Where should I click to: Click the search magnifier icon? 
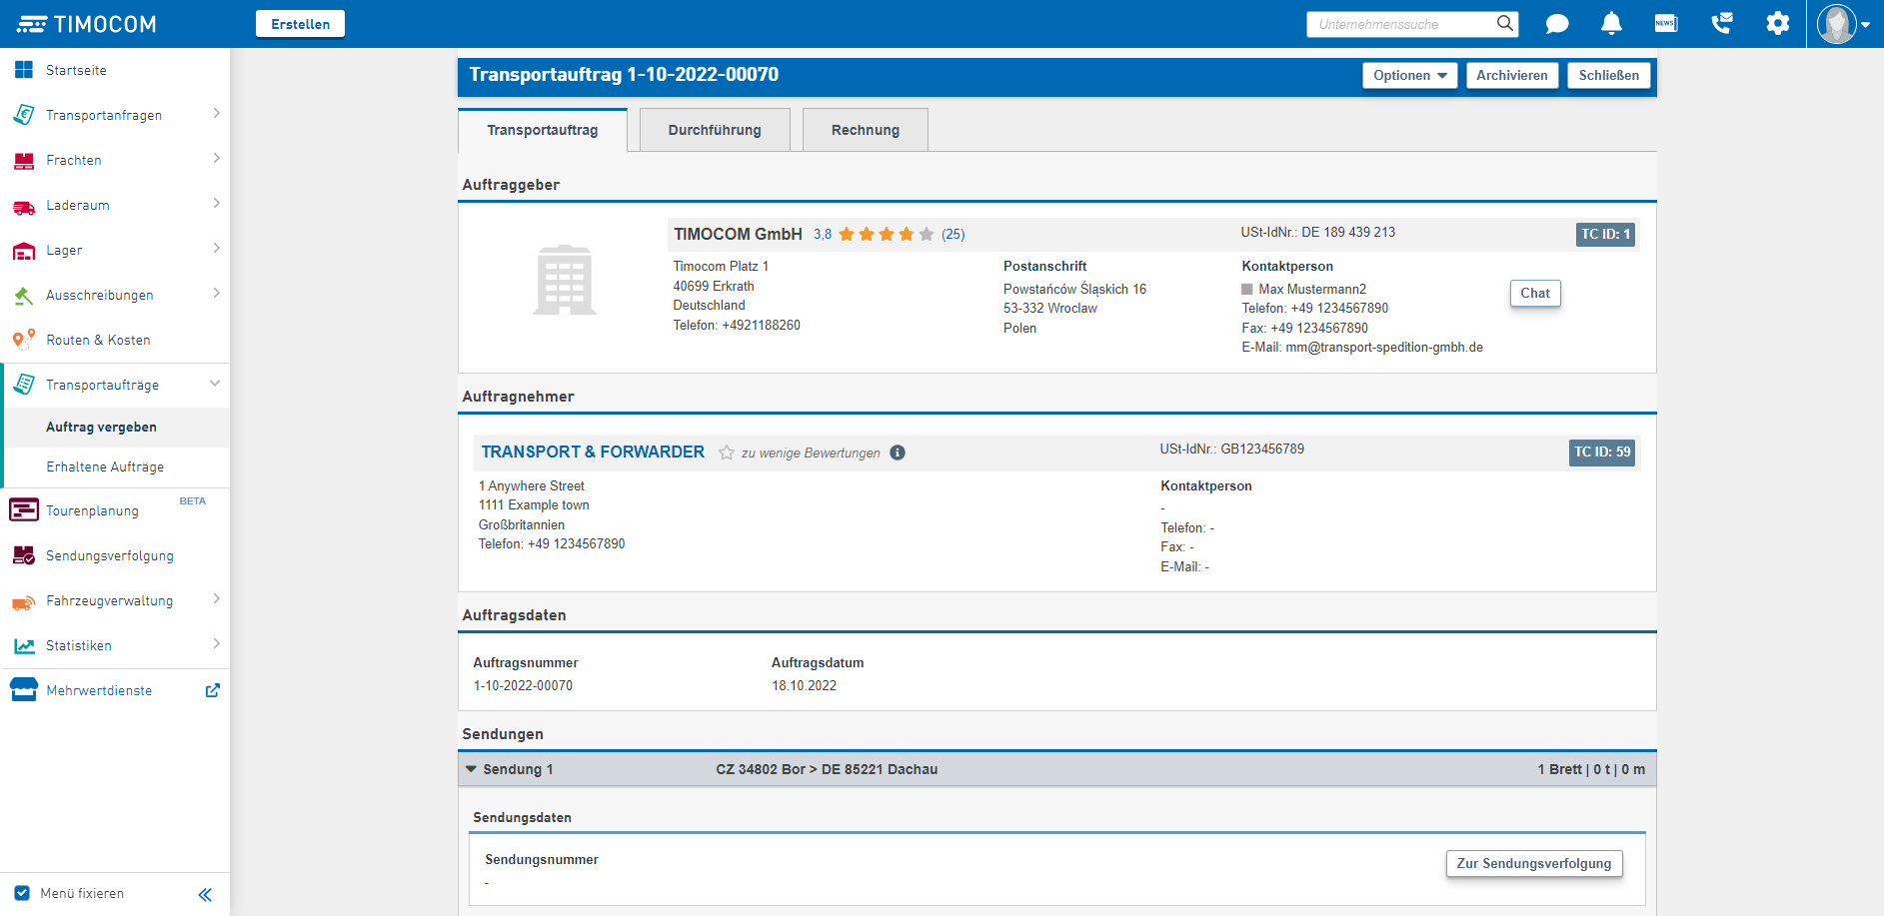[x=1504, y=24]
